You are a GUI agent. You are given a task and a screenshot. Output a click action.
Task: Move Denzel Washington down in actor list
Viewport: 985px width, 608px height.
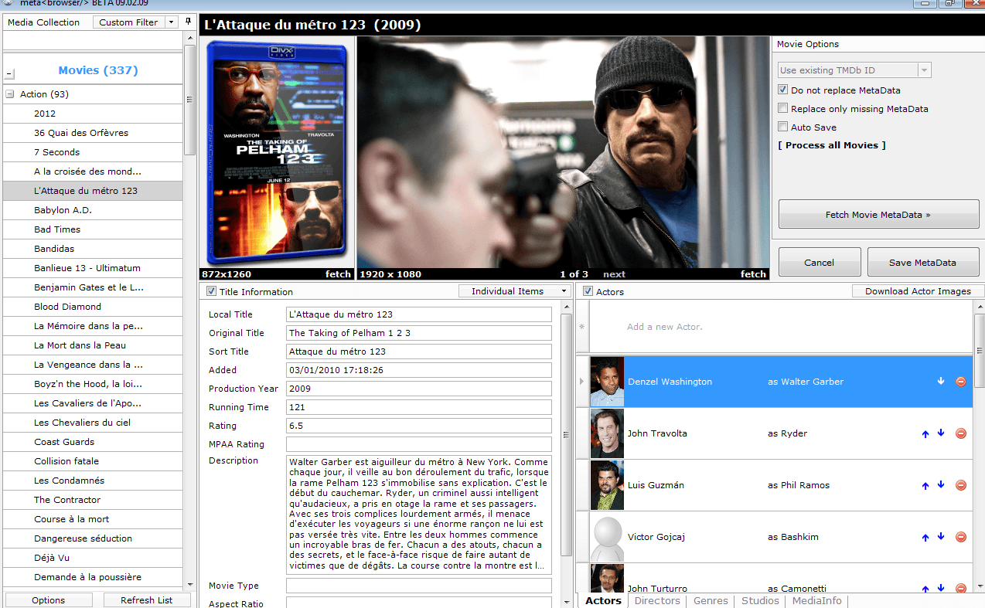tap(941, 382)
